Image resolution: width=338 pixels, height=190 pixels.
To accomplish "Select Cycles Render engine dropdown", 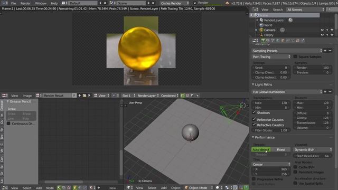I will tap(175, 3).
